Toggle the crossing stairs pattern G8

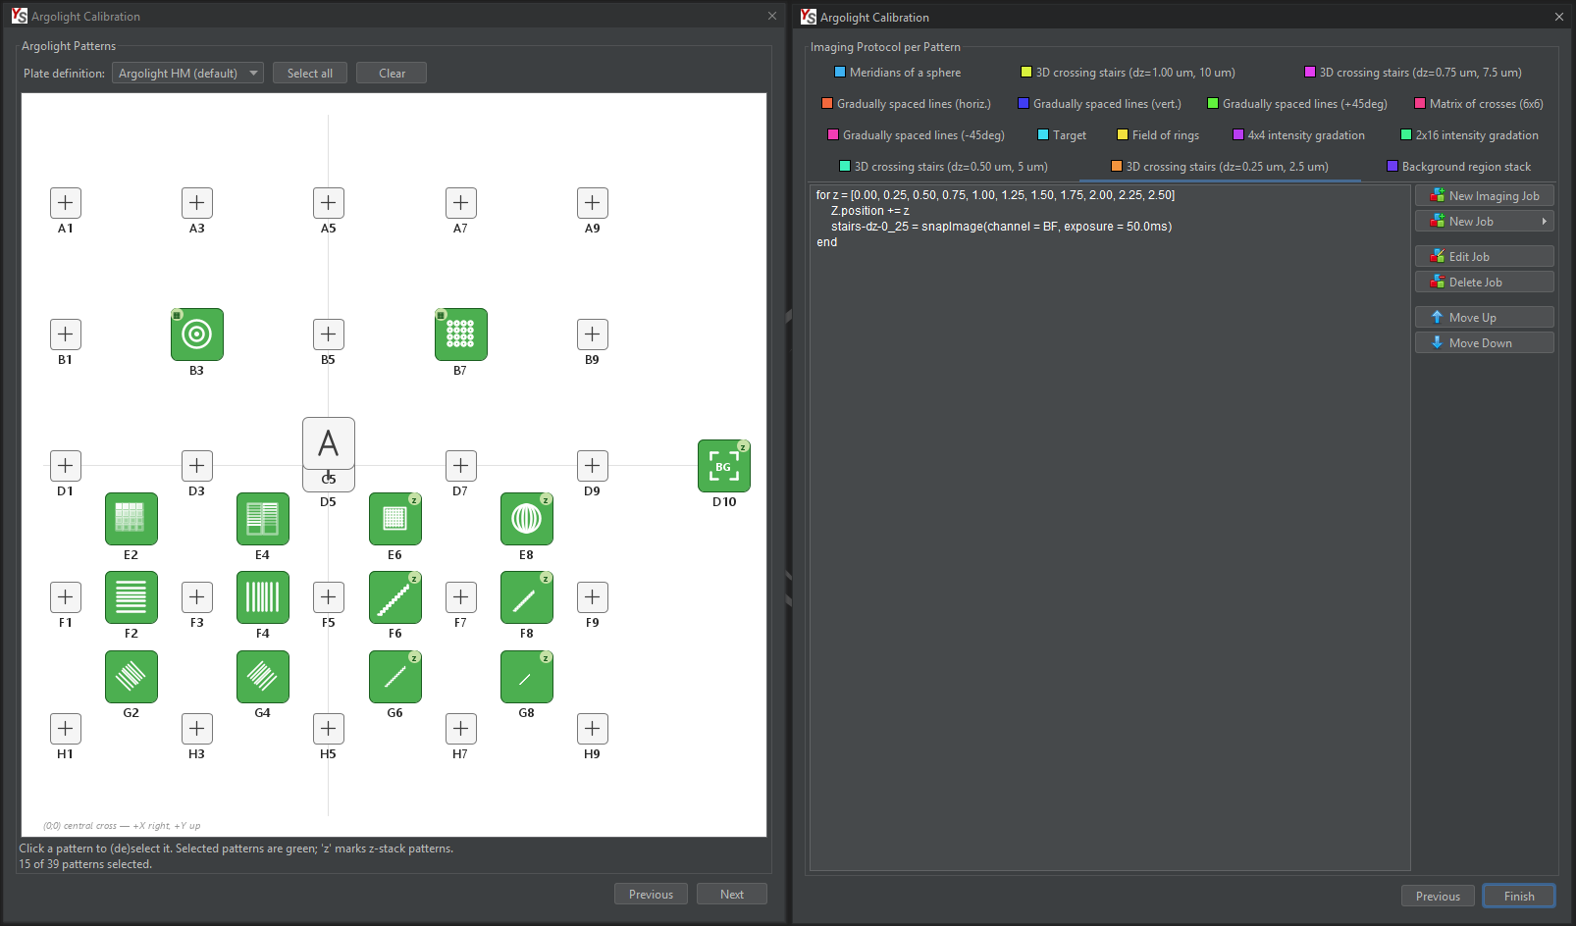(527, 677)
